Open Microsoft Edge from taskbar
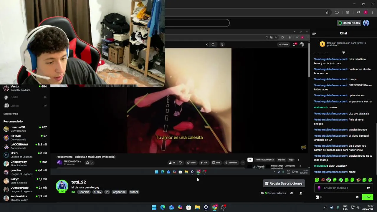This screenshot has width=377, height=212. 163,207
